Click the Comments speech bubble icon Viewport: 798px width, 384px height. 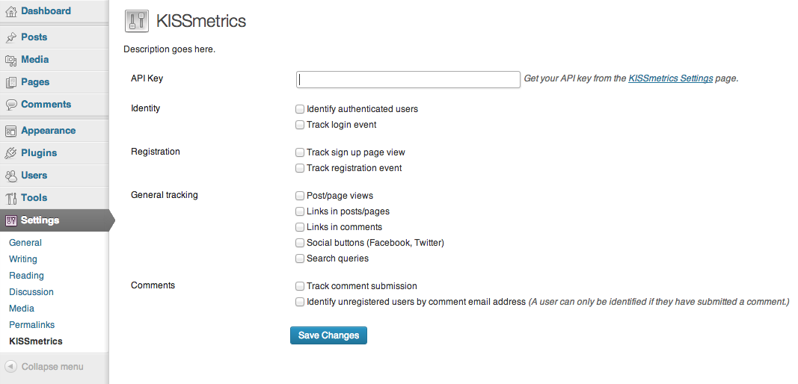pyautogui.click(x=10, y=105)
